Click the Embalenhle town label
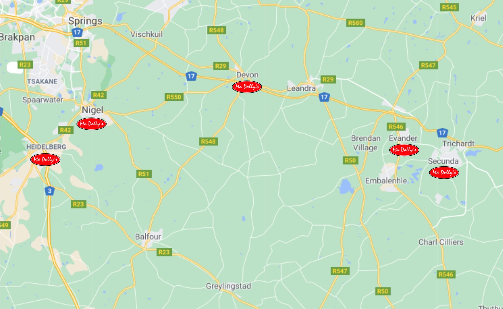 point(386,181)
